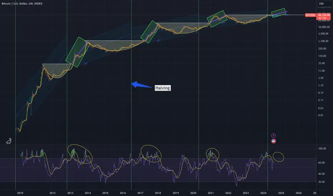Click the 66,334.06 last price label
Viewport: 333px width, 196px height.
324,15
